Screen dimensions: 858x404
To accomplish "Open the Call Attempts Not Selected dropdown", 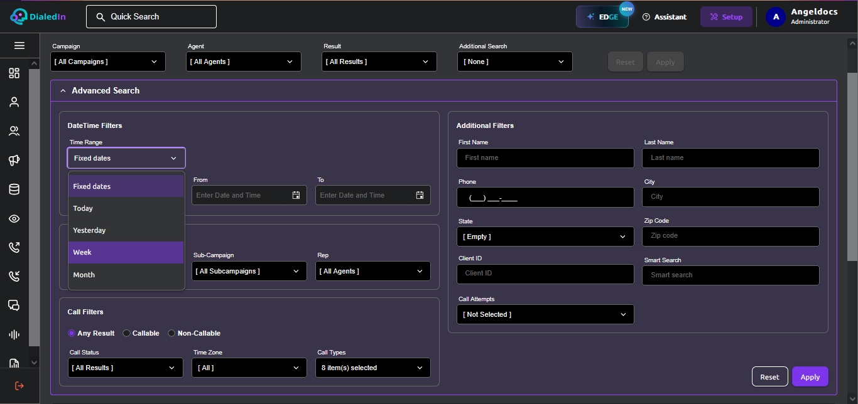I will point(545,314).
